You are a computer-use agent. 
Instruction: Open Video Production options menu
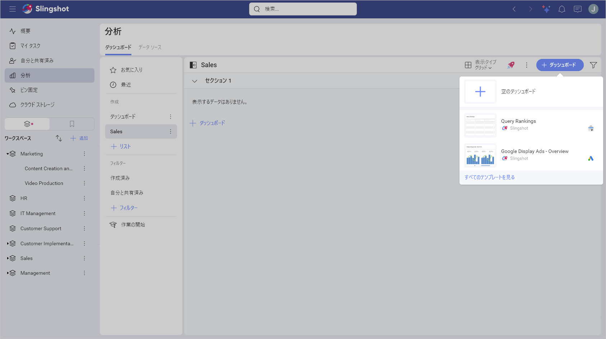click(x=84, y=183)
